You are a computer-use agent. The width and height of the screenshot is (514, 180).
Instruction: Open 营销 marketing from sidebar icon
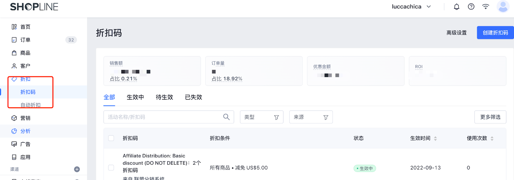[x=14, y=118]
